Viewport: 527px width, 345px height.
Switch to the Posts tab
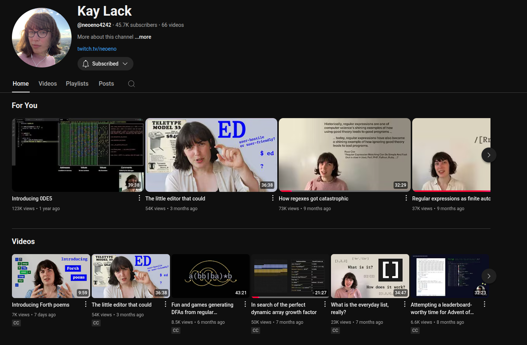(106, 84)
